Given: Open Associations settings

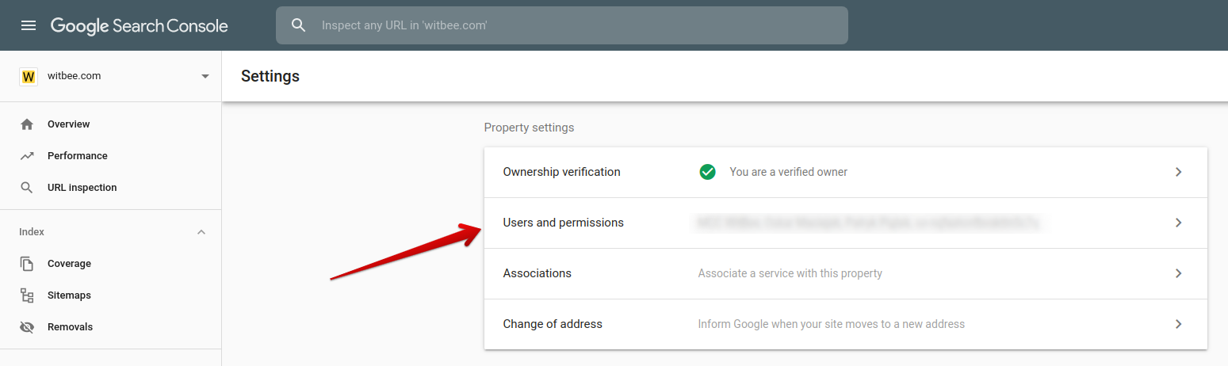Looking at the screenshot, I should pos(846,273).
